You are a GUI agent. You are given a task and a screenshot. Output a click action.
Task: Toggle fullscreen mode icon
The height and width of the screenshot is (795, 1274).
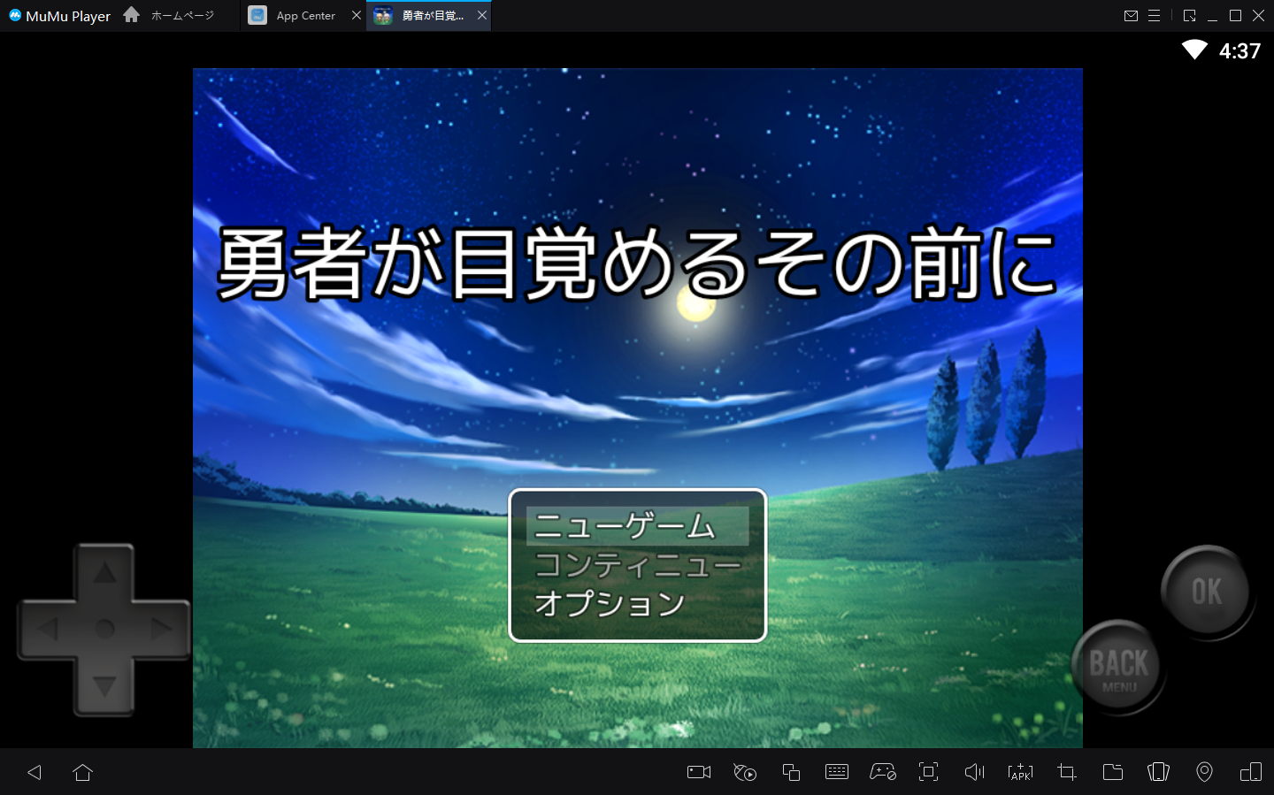[928, 772]
